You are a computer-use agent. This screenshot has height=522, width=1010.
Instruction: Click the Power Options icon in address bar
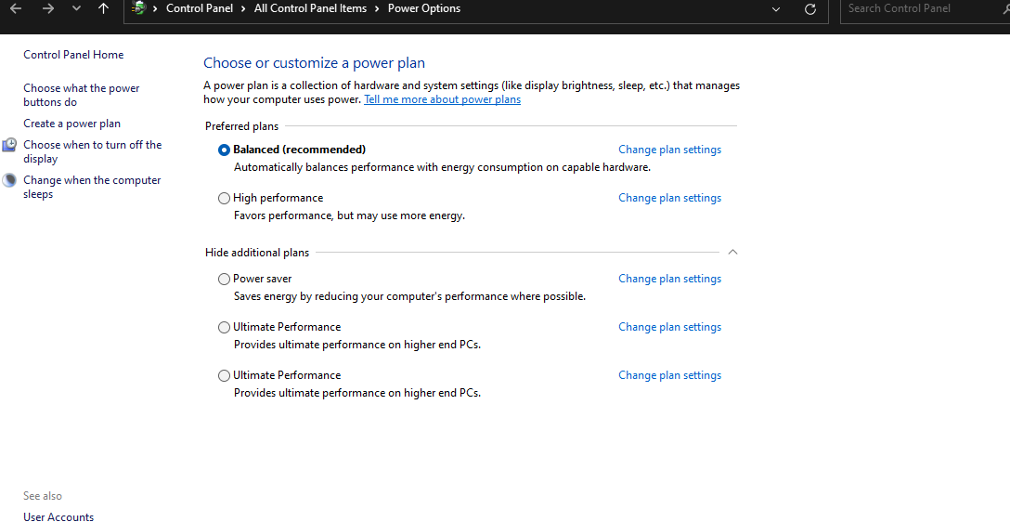point(137,8)
